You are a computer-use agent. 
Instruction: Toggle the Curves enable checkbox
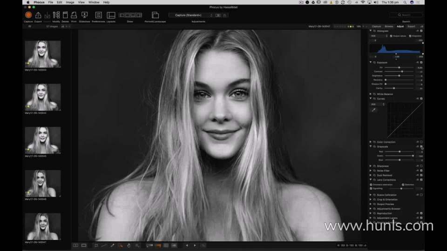tap(421, 99)
